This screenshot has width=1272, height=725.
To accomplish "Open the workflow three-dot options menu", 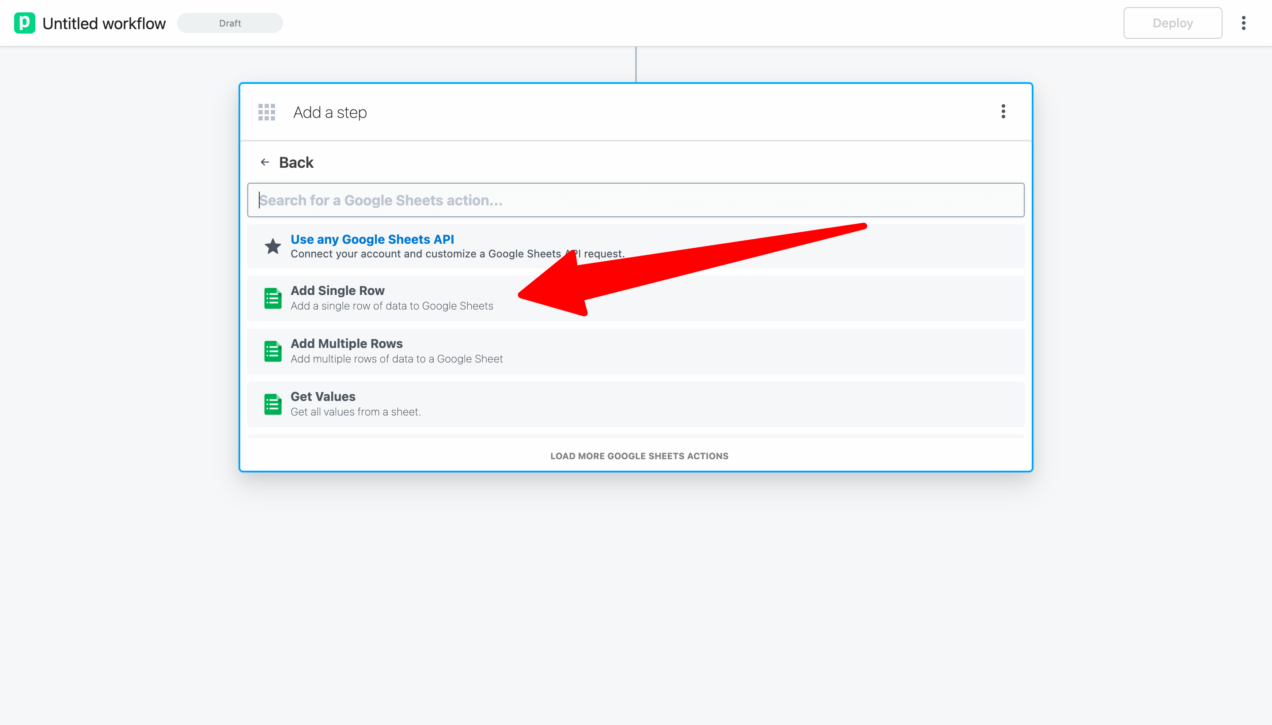I will coord(1243,23).
